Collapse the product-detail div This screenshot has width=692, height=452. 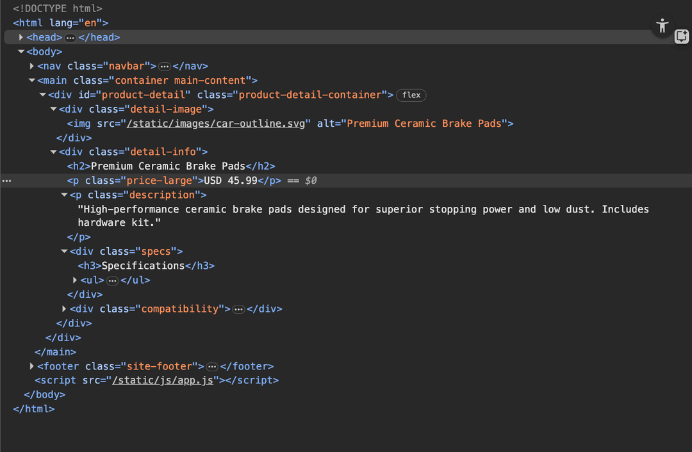click(43, 95)
